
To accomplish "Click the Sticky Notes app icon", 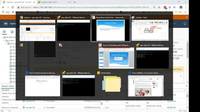I will [x=99, y=73].
